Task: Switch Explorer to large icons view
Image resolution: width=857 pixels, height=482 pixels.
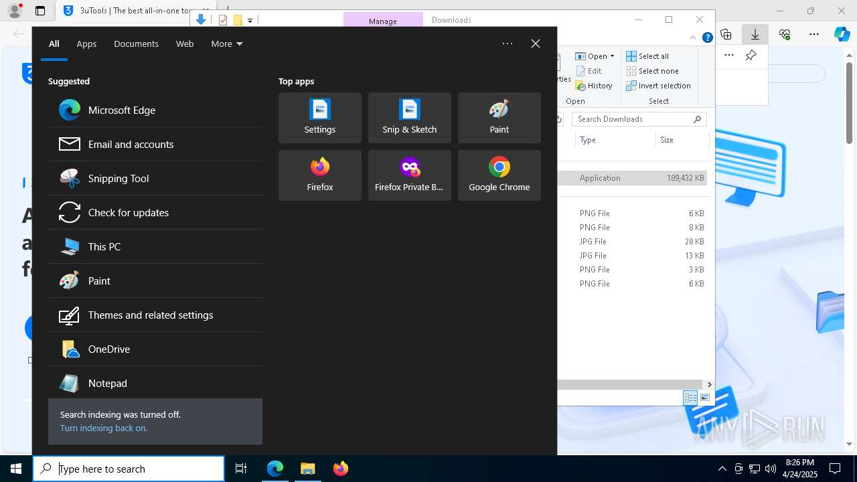Action: 704,398
